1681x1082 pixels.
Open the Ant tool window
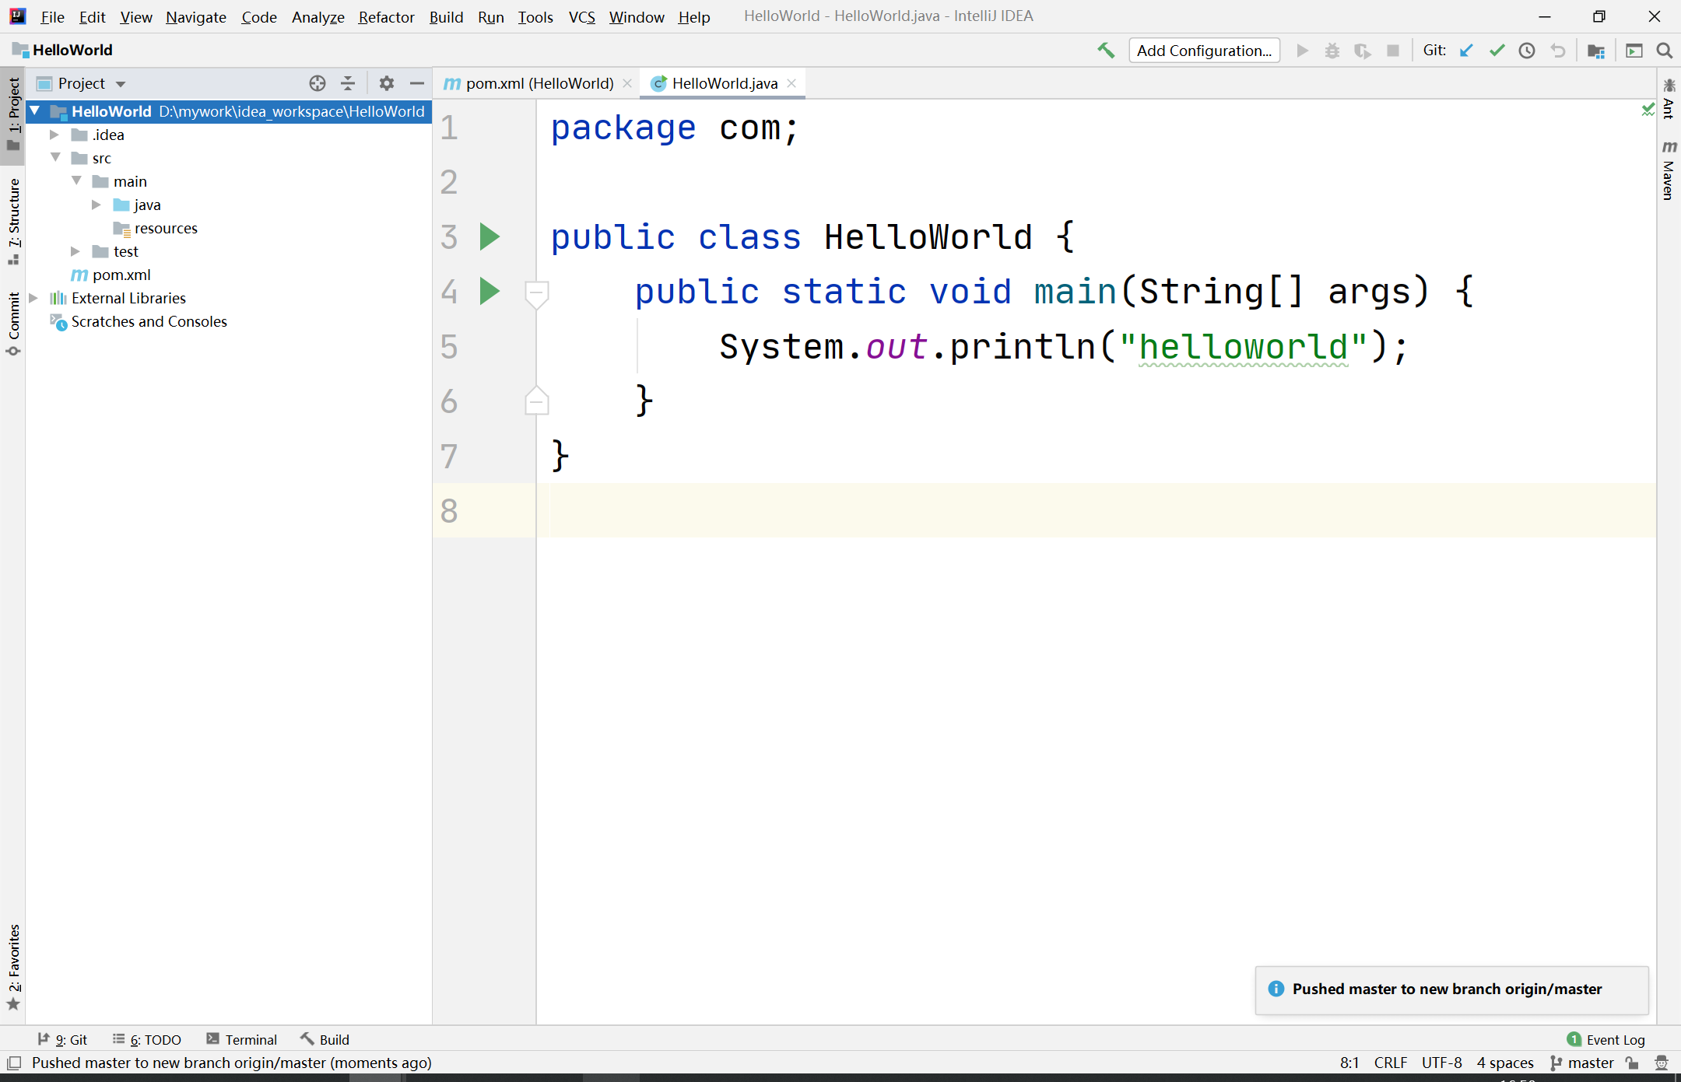pos(1669,99)
